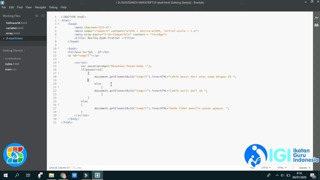This screenshot has width=320, height=180.
Task: Open the taskbar app icon next to Task View
Action: 40,175
